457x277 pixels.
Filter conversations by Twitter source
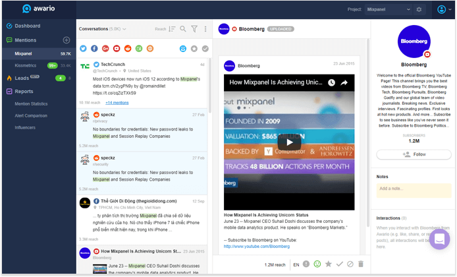coord(83,49)
